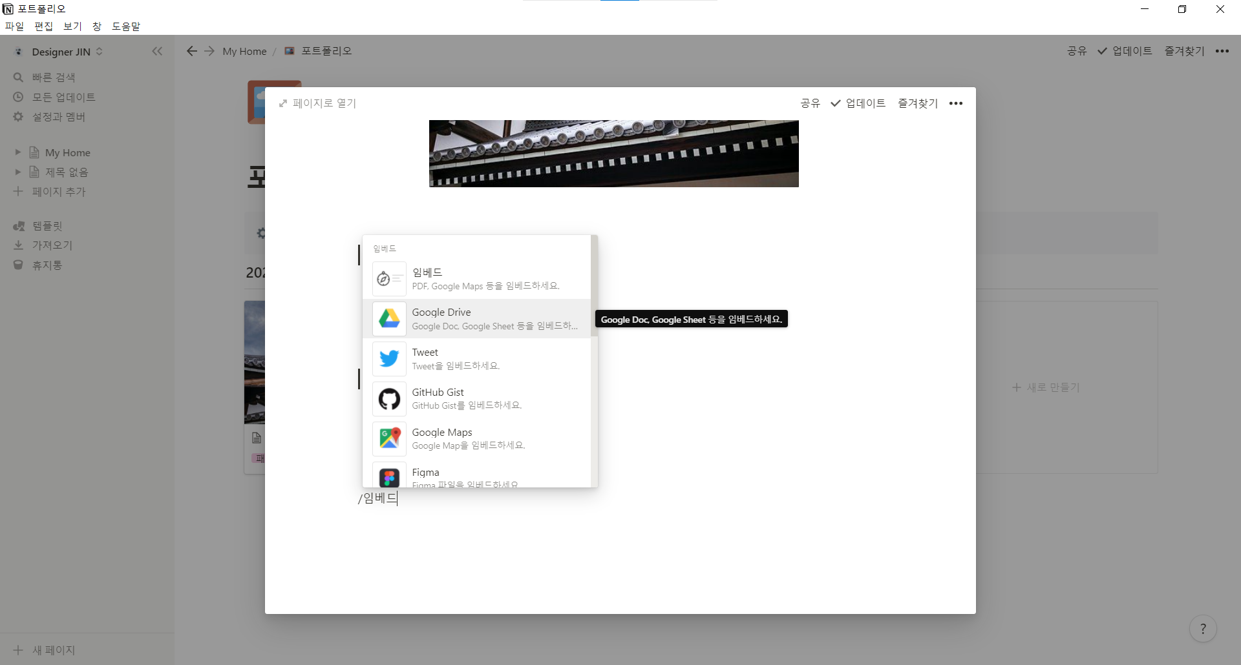The image size is (1241, 665).
Task: Click 공유 in the top bar
Action: coord(1077,51)
